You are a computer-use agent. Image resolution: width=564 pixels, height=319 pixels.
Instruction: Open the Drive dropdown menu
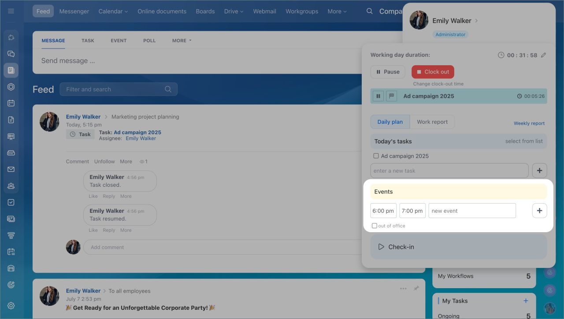pos(234,11)
